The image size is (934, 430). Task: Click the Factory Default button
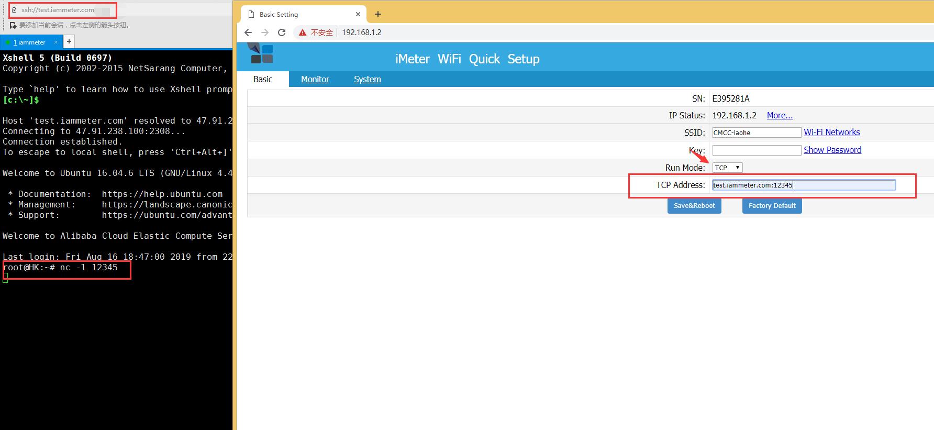772,206
